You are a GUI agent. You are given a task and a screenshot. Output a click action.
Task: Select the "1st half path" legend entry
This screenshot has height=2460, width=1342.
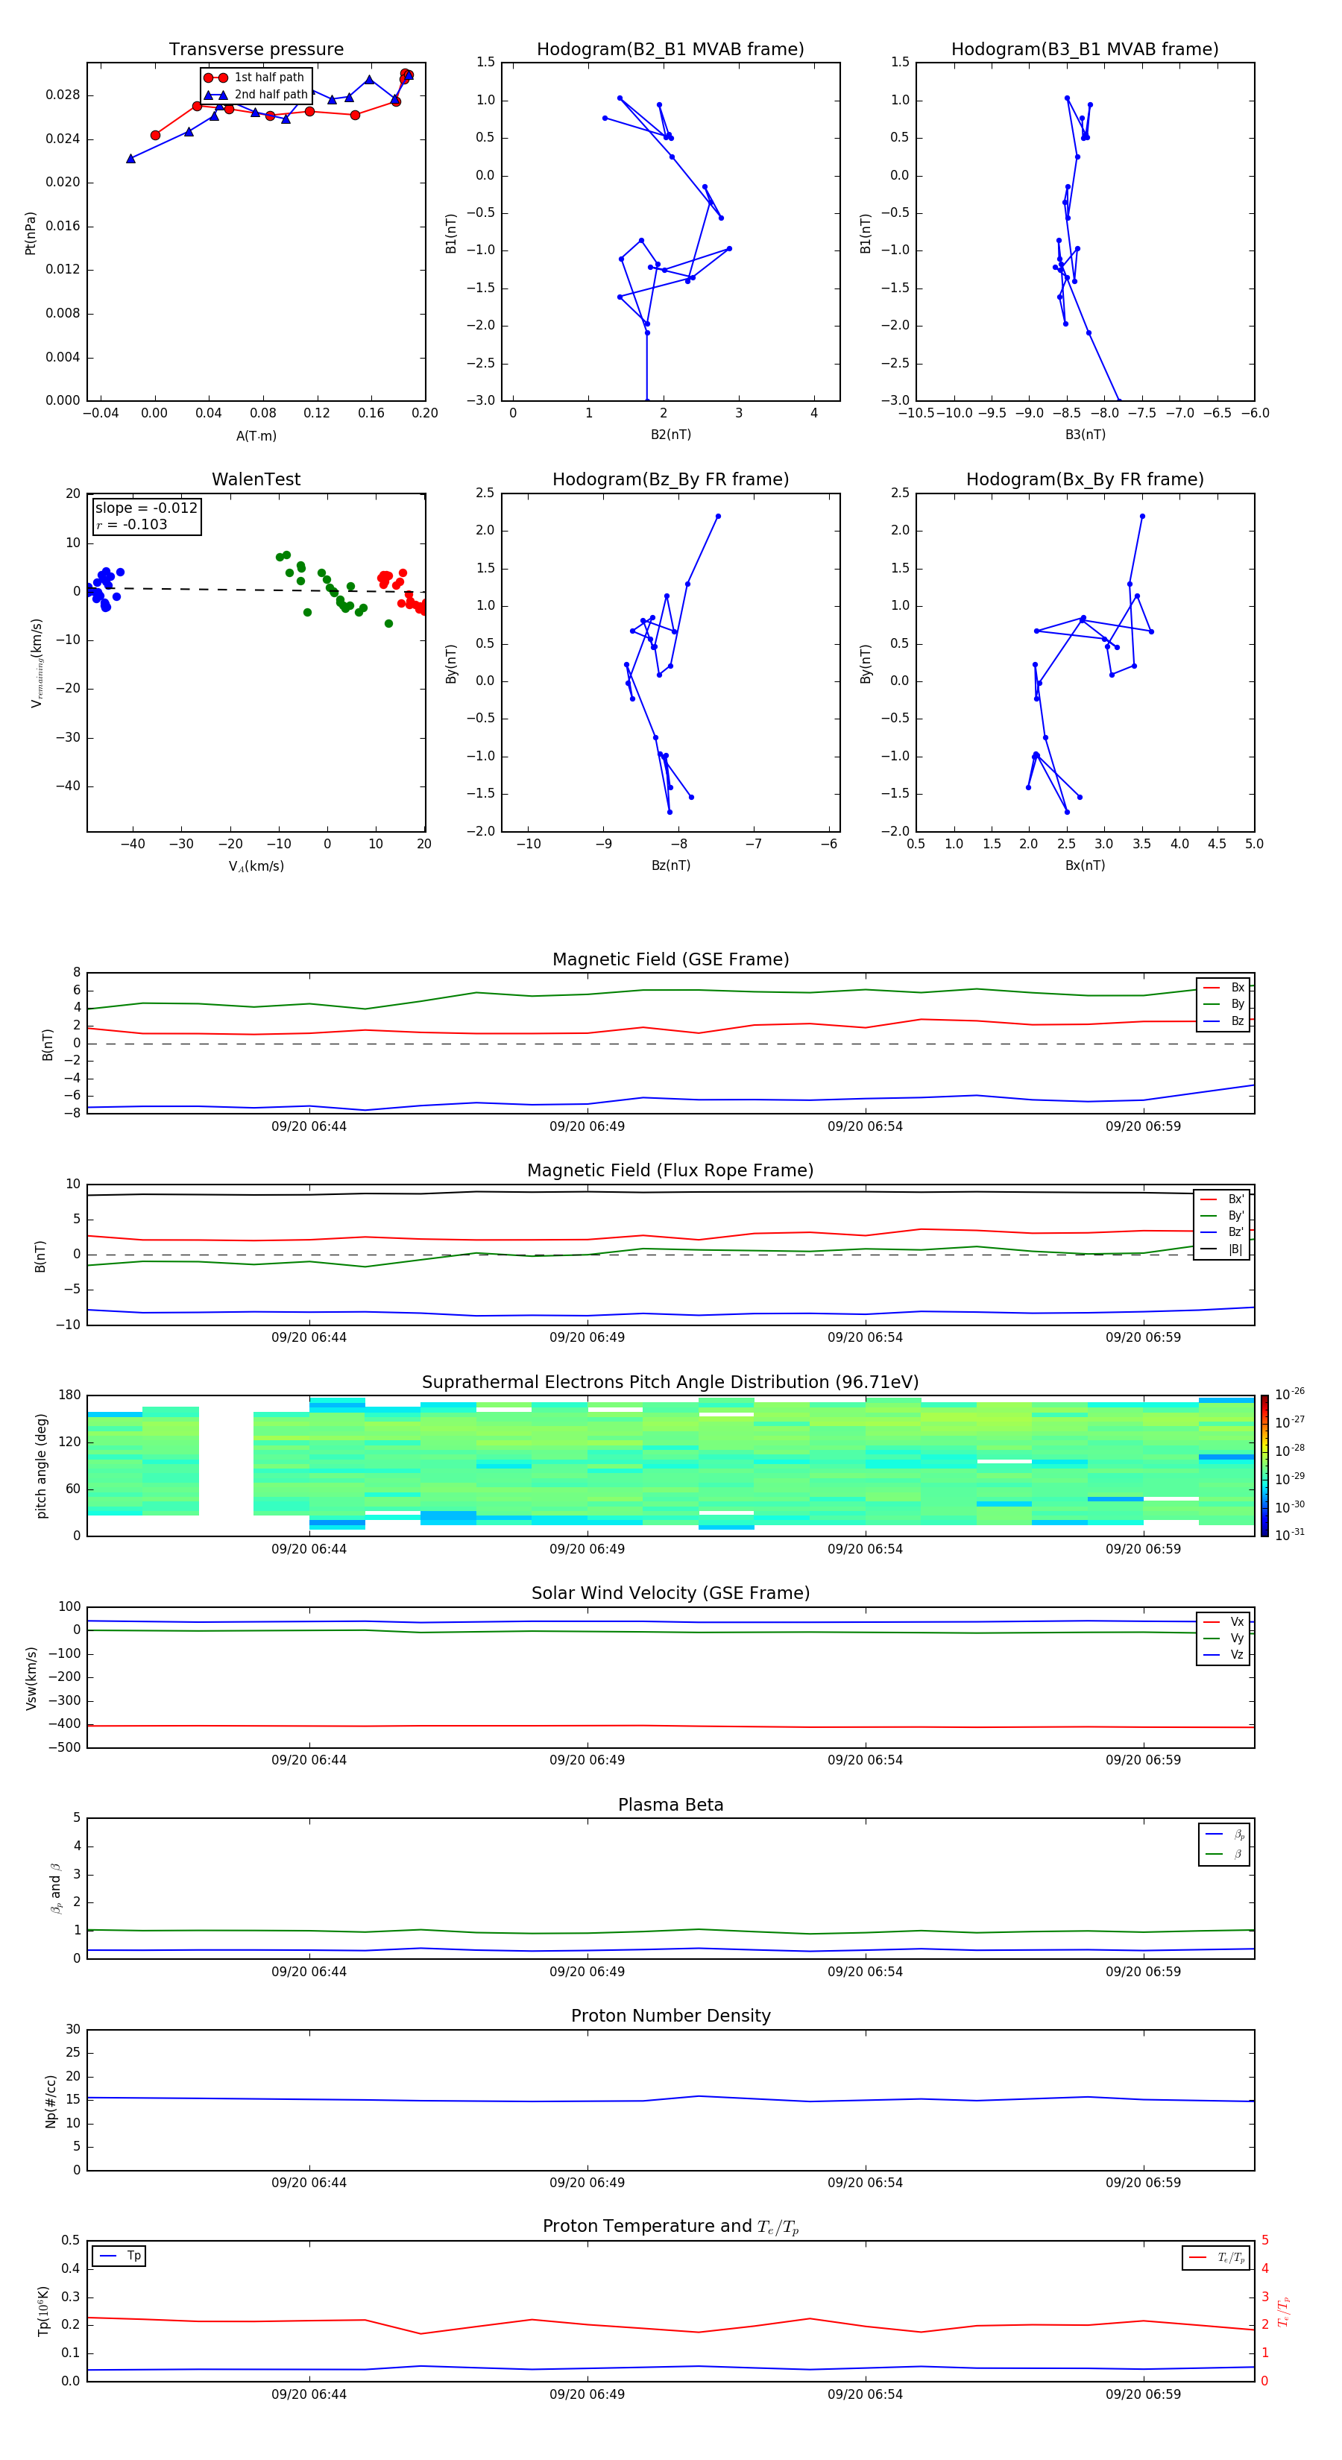coord(255,78)
